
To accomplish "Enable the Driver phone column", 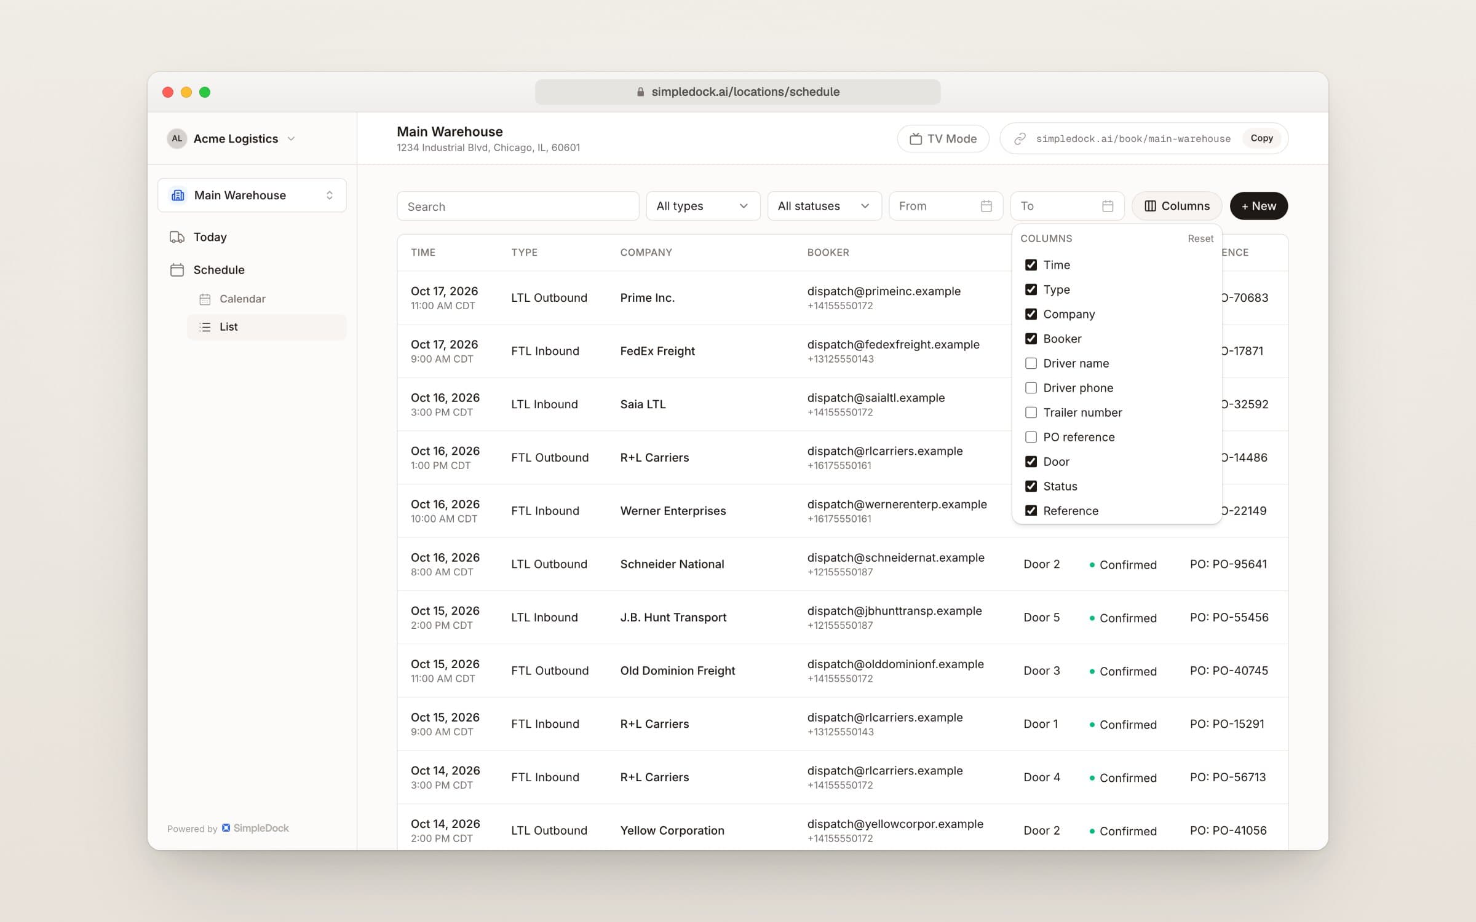I will point(1031,388).
